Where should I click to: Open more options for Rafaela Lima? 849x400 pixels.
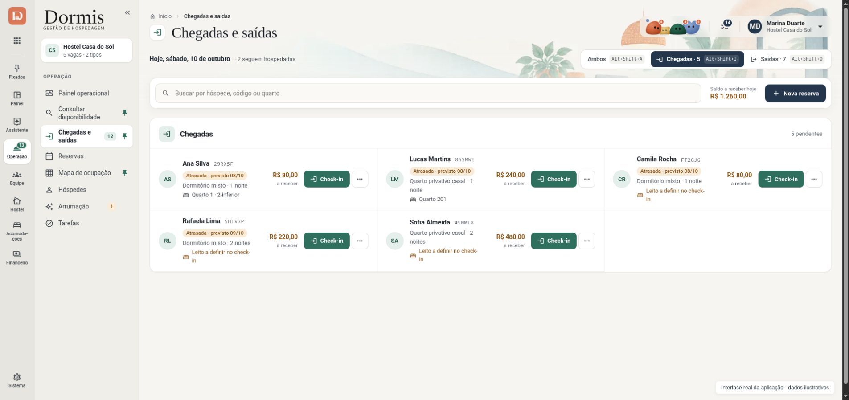tap(360, 241)
